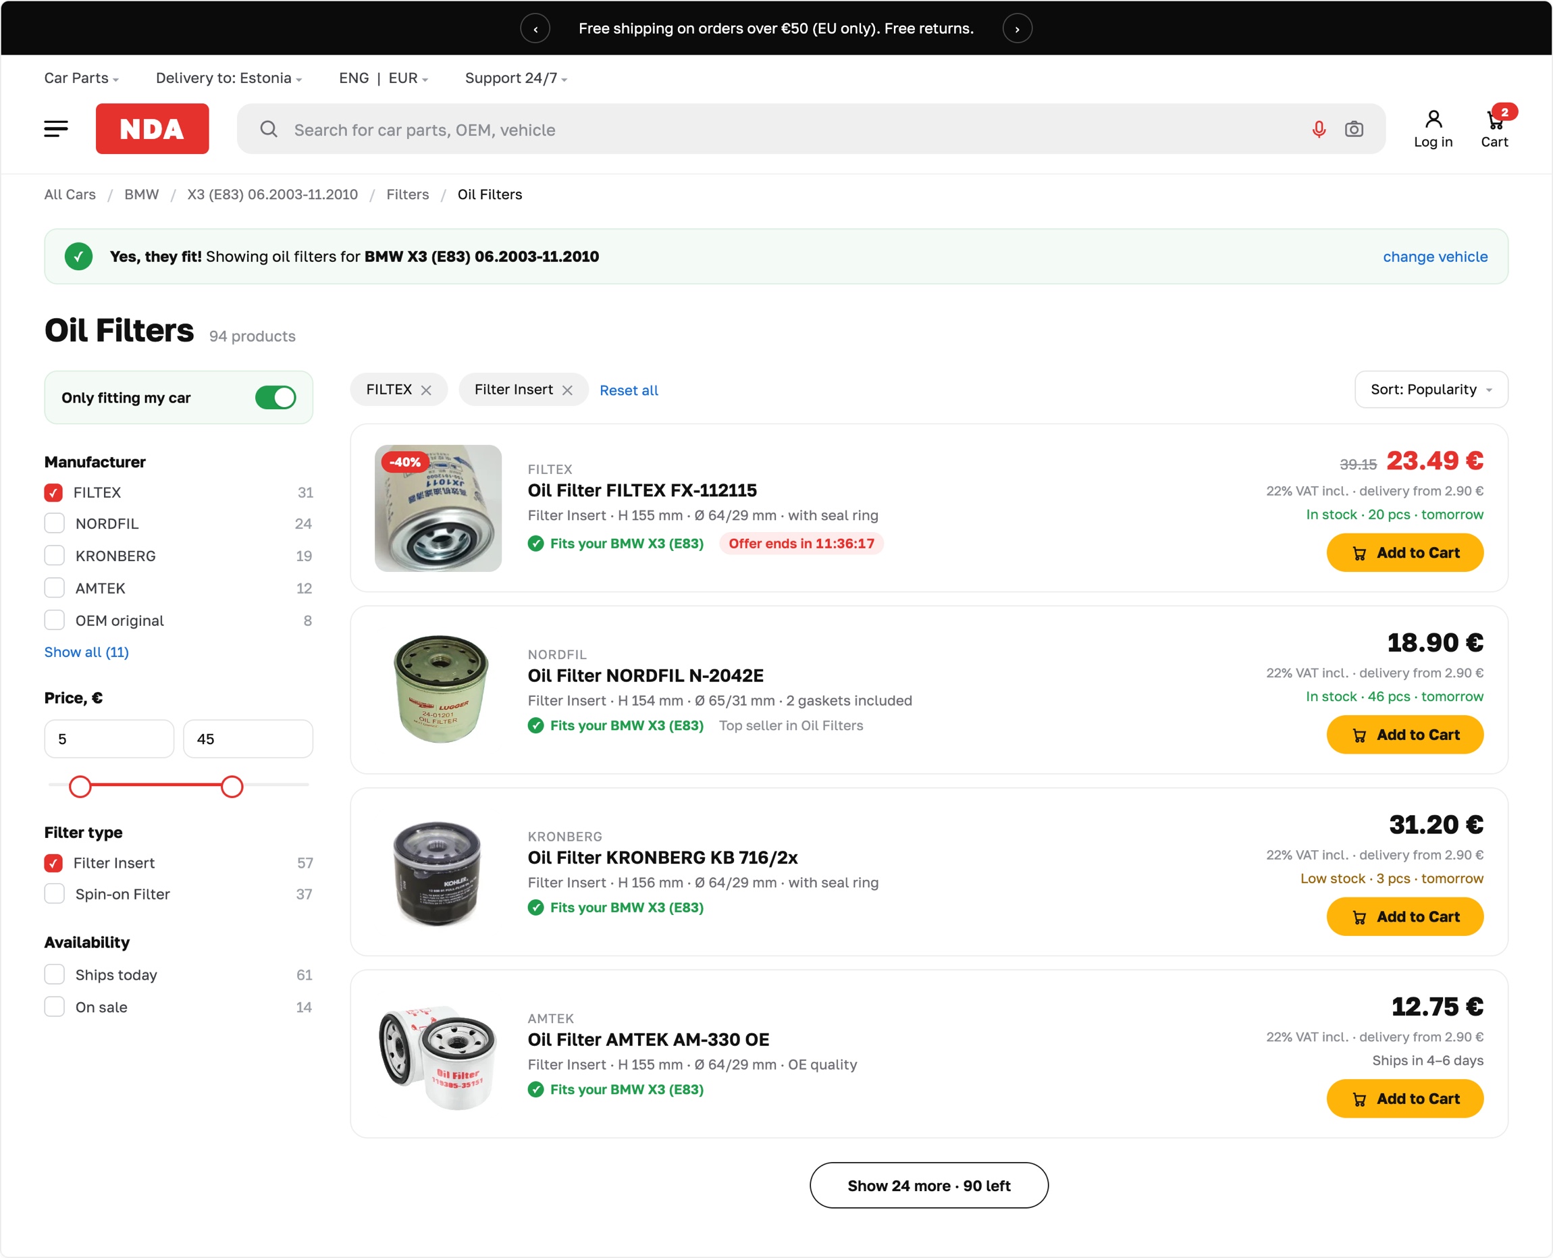Click Reset all filters link

(x=629, y=390)
